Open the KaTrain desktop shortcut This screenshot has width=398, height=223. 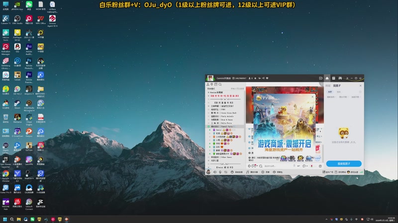(29, 147)
